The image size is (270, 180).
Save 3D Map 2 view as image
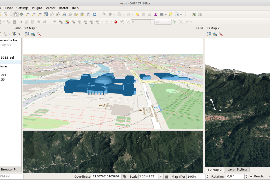tap(214, 34)
